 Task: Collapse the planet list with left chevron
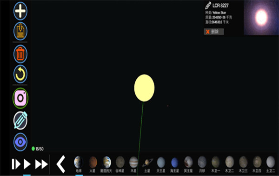(61, 164)
